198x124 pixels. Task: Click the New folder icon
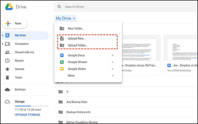[x=62, y=29]
